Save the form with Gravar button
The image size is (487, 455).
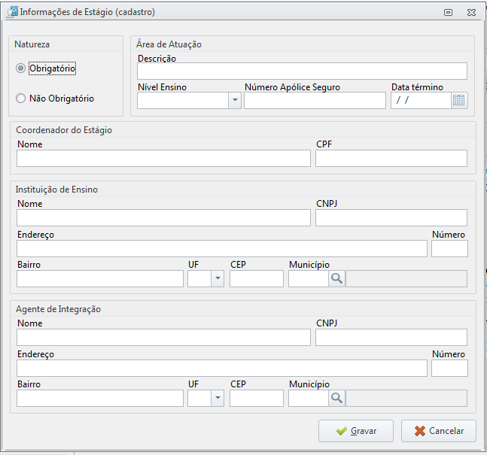(x=356, y=431)
